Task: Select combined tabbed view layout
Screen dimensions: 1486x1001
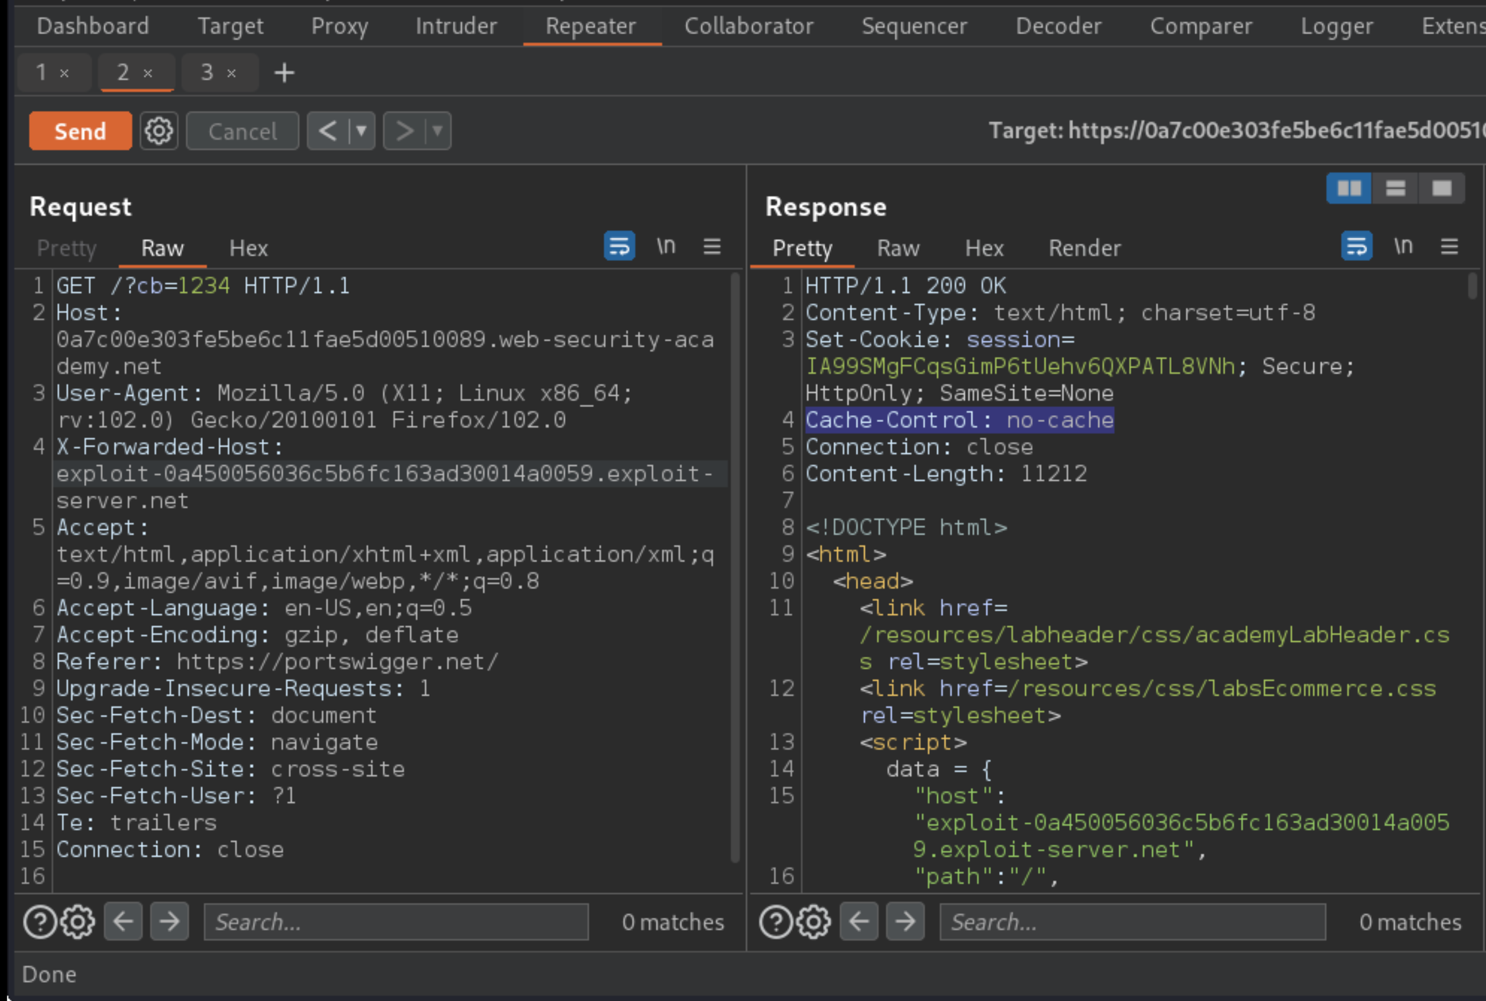Action: 1442,188
